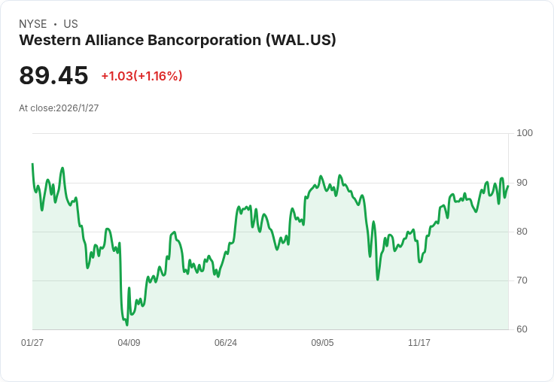The image size is (554, 382).
Task: Click the 70 y-axis price label
Action: (x=522, y=280)
